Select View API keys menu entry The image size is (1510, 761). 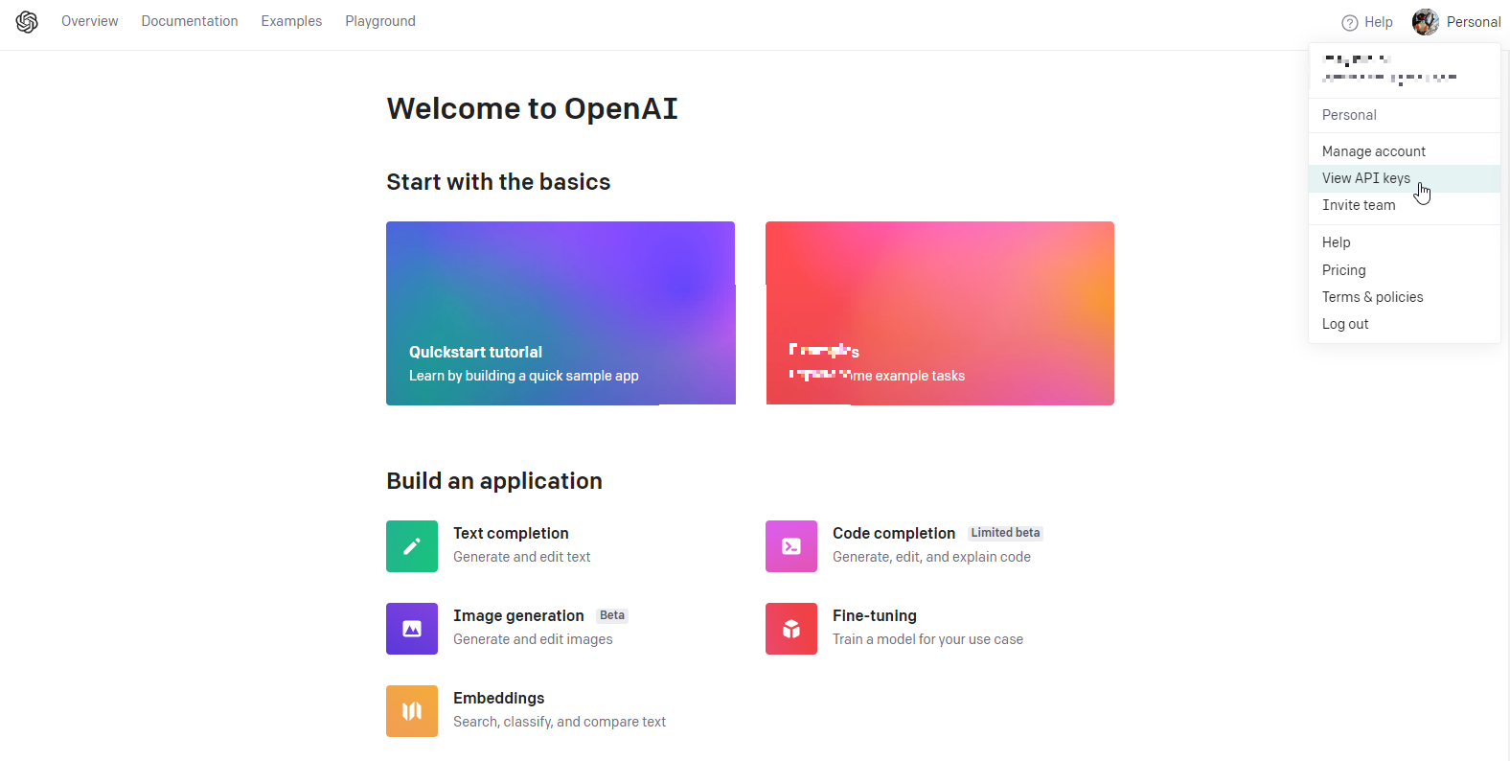coord(1405,178)
